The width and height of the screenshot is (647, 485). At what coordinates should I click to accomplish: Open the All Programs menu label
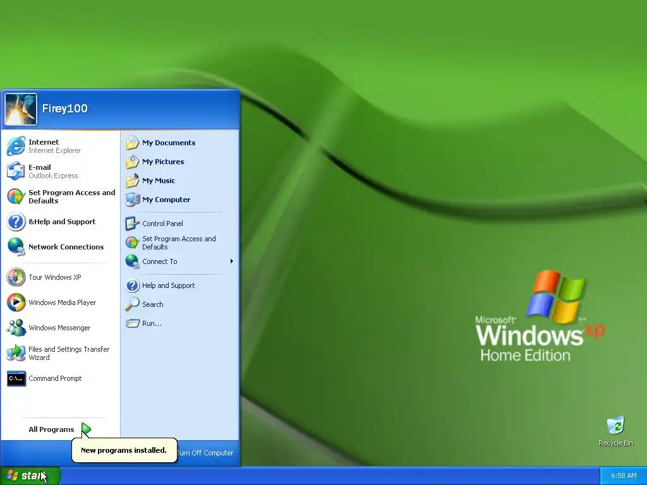[52, 429]
